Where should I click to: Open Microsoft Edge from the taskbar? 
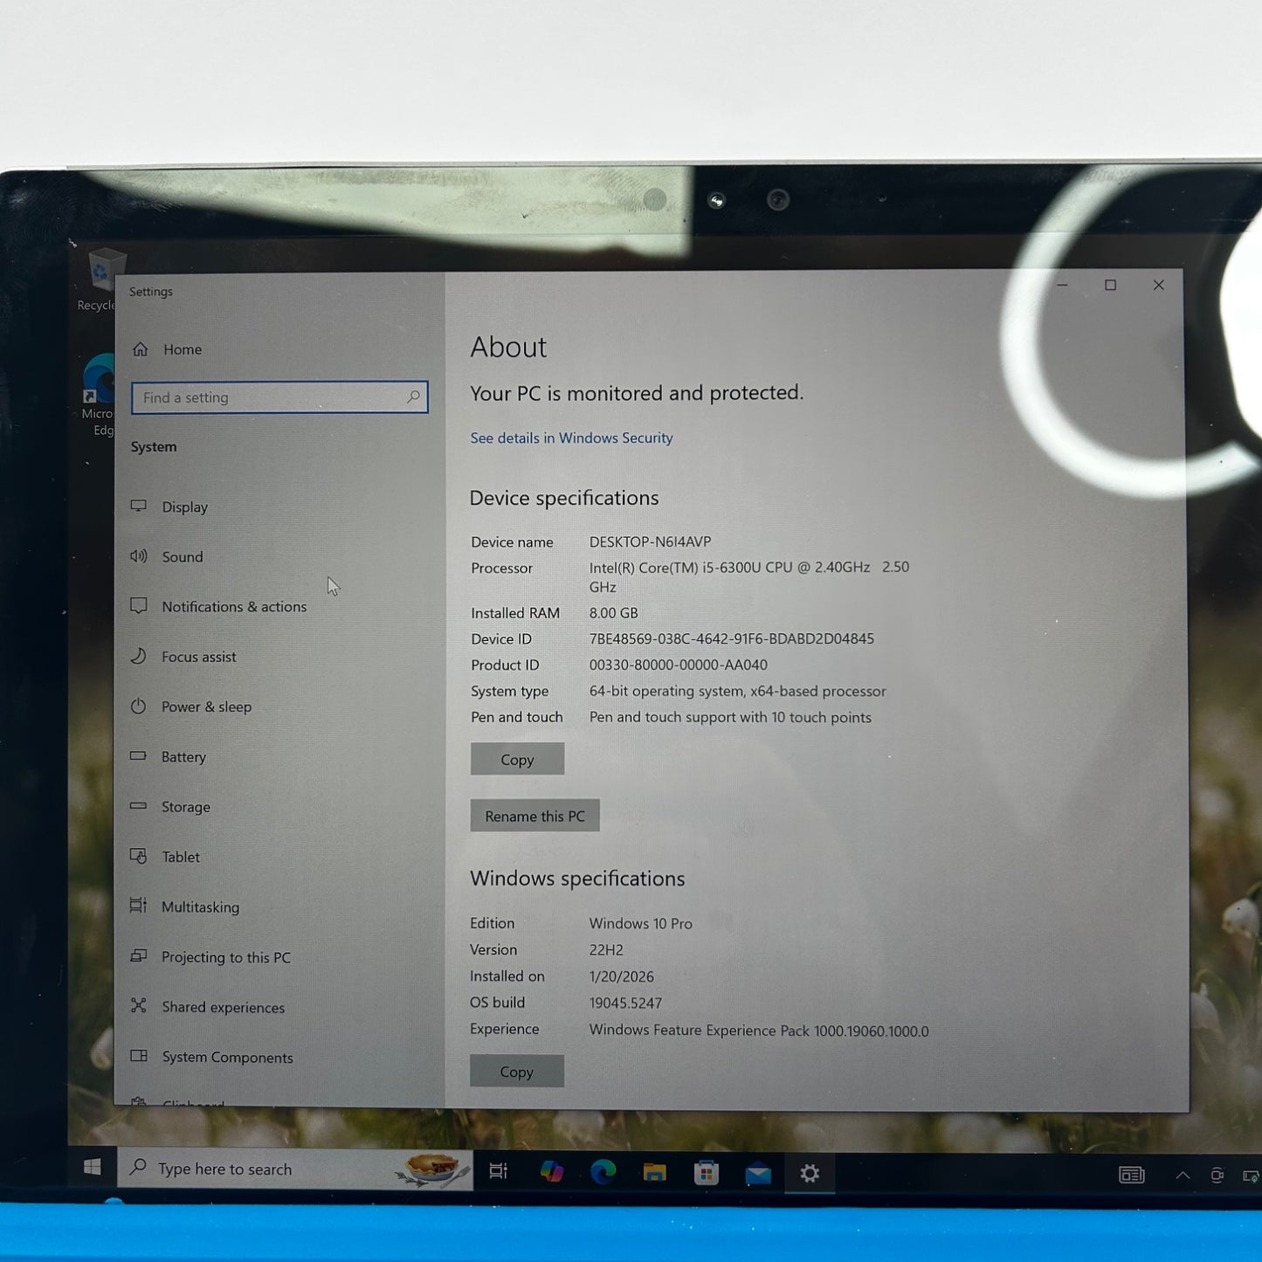pos(603,1172)
